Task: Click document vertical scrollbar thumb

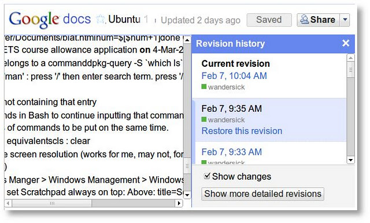Action: [x=187, y=167]
